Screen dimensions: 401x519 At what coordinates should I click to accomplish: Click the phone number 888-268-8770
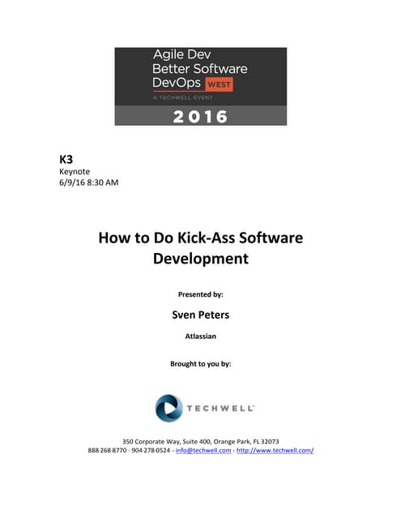pyautogui.click(x=107, y=450)
